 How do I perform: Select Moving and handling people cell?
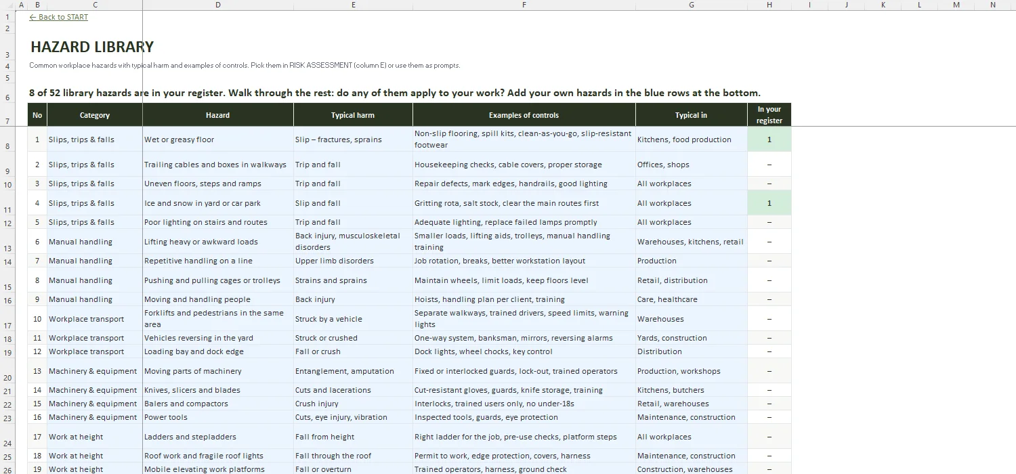[x=218, y=299]
